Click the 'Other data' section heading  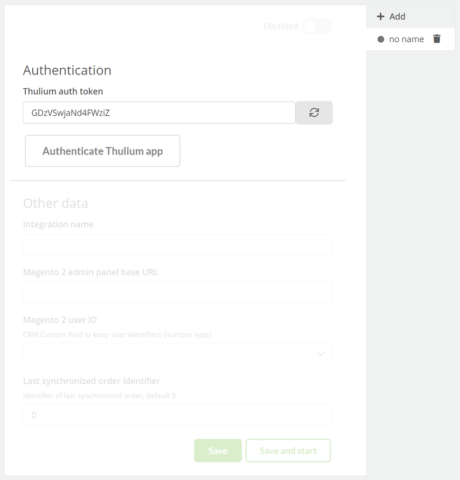click(x=55, y=204)
